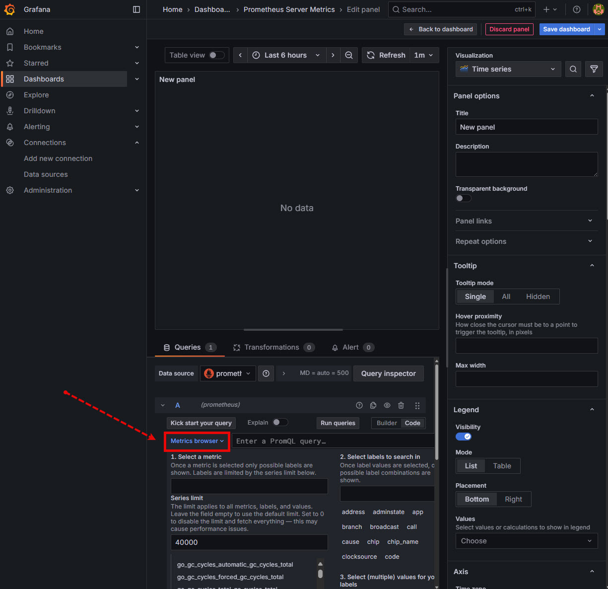This screenshot has width=608, height=589.
Task: Set tooltip mode to All
Action: (x=506, y=296)
